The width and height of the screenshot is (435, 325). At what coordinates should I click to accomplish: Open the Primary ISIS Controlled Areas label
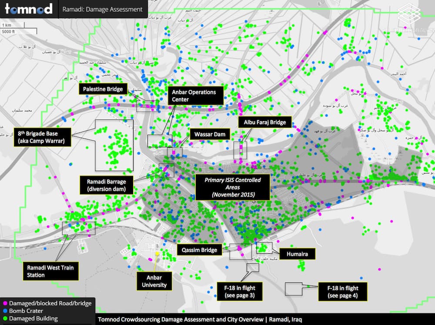[232, 187]
